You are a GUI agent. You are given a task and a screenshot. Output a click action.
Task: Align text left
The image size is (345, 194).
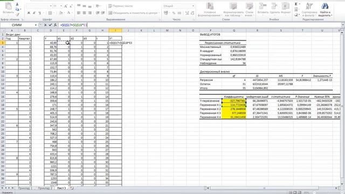[x=79, y=13]
